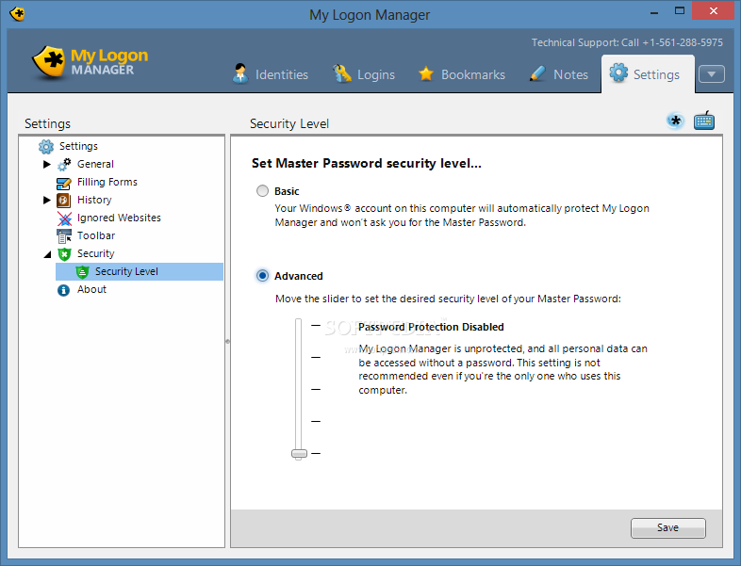
Task: Click the Settings gear tab icon
Action: [x=618, y=73]
